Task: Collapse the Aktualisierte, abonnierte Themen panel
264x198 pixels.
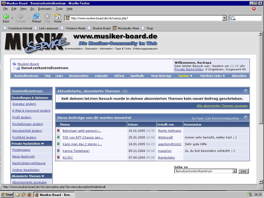Action: 246,91
